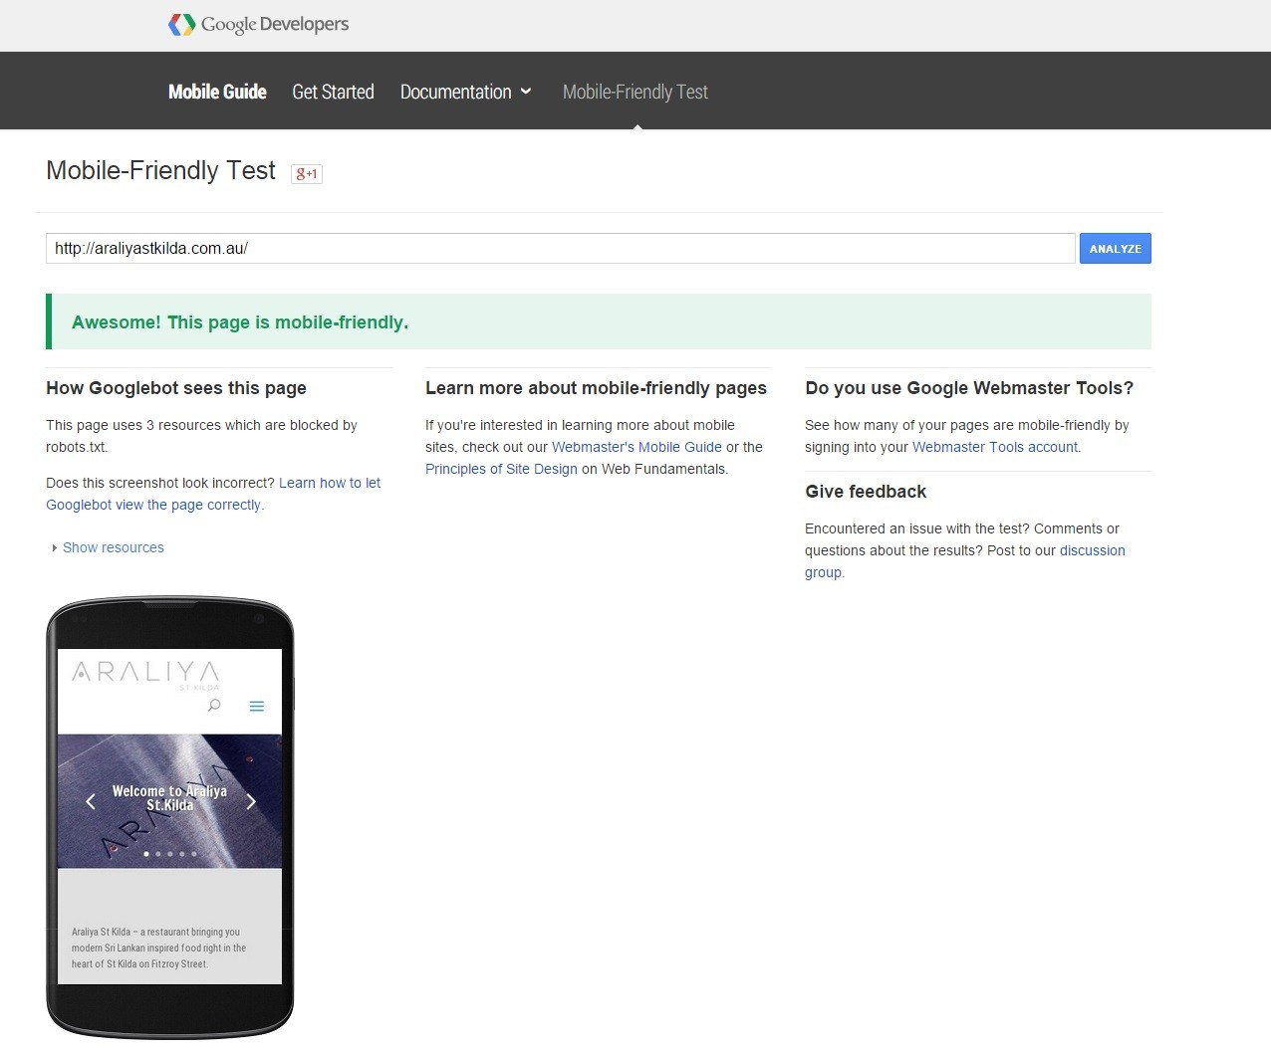Click 'Do you use Google Webmaster Tools?' heading

pyautogui.click(x=969, y=388)
